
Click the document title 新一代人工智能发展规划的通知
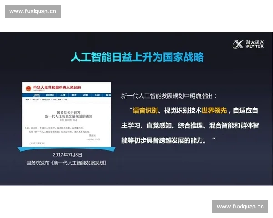pyautogui.click(x=69, y=116)
